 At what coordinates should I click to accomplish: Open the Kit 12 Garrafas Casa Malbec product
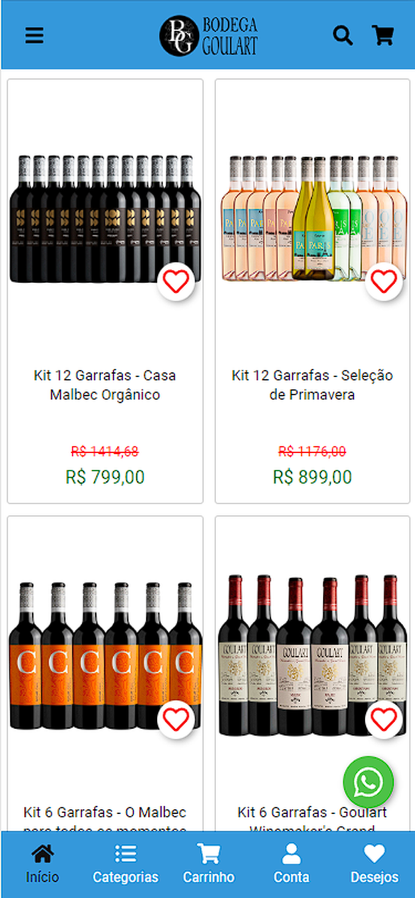click(104, 385)
